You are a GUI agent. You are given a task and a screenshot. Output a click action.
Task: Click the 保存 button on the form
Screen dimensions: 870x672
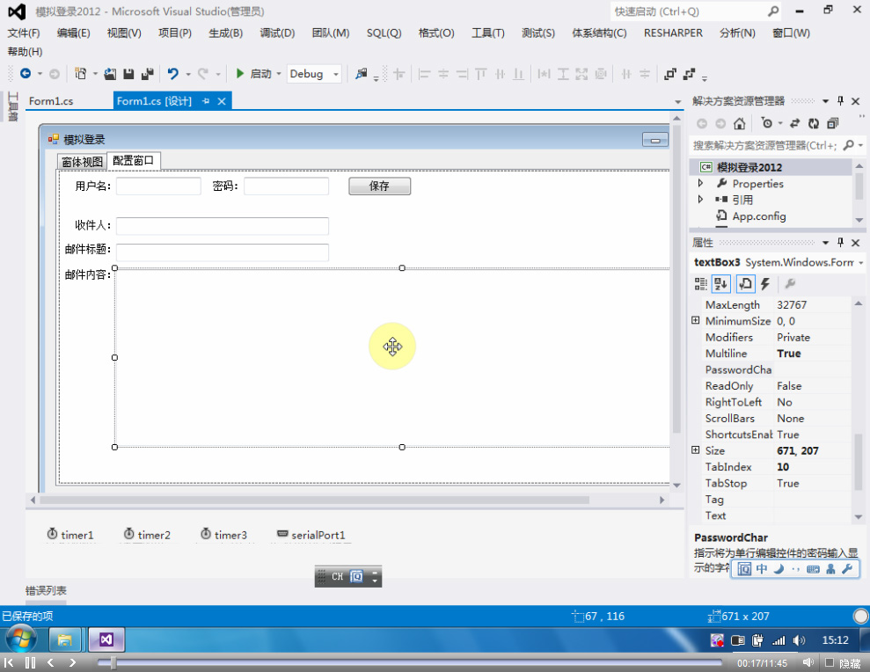click(x=379, y=186)
